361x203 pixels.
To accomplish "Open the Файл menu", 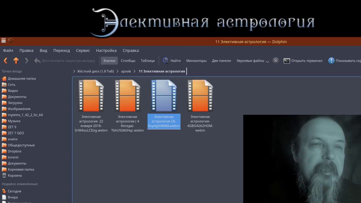I will pyautogui.click(x=8, y=50).
